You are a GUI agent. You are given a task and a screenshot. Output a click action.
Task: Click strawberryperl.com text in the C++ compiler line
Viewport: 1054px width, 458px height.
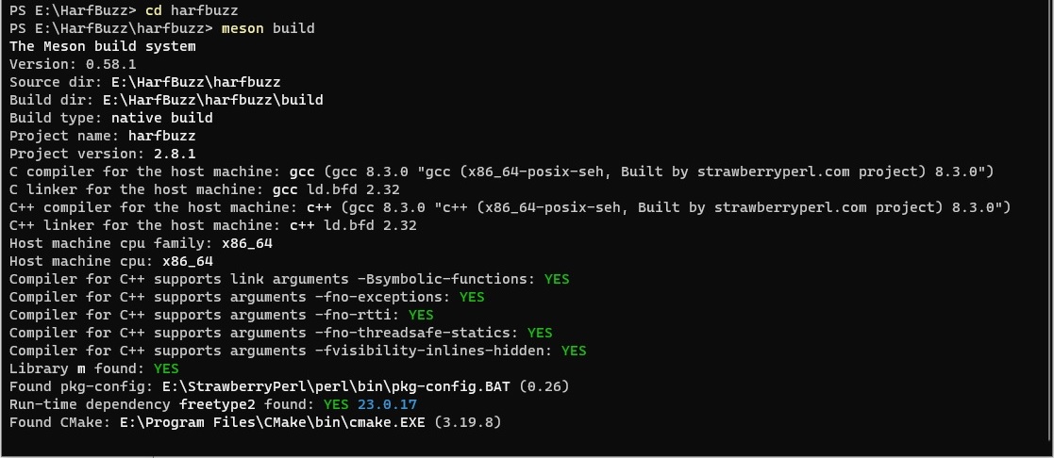pyautogui.click(x=790, y=207)
